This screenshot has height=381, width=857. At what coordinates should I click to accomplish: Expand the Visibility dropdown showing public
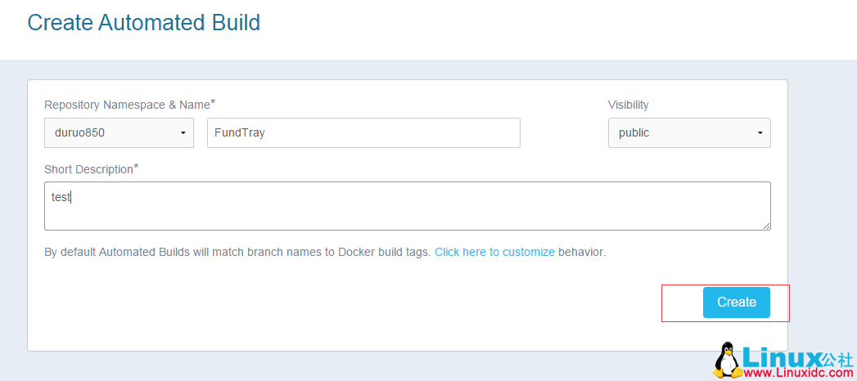point(688,132)
